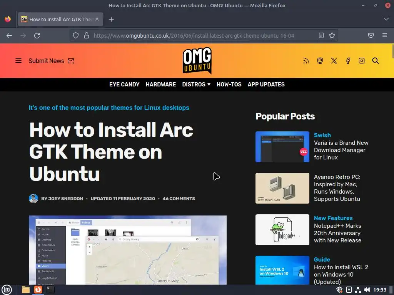Open the HOW-TOS menu item
Screen dimensions: 394x295
point(229,85)
